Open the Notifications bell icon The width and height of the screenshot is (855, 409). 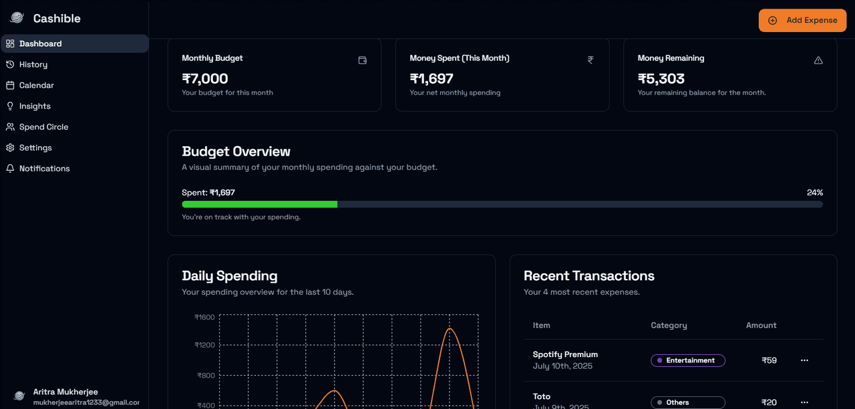coord(9,168)
